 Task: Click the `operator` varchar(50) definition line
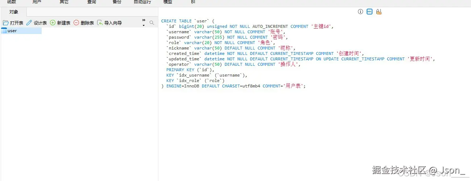tap(233, 64)
